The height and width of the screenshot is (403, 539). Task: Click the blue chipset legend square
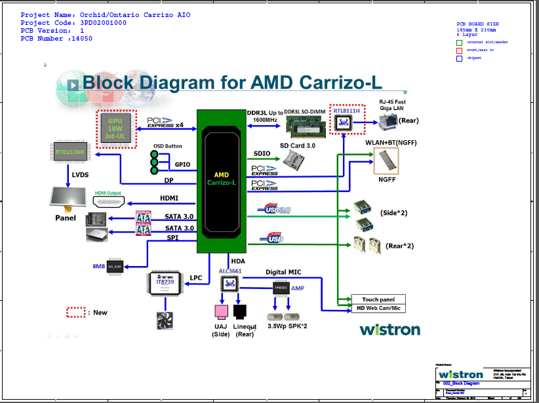tap(459, 58)
